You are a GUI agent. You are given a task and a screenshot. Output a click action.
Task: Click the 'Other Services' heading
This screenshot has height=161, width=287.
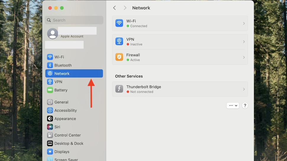[129, 76]
